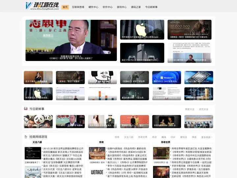Screen dimensions: 237x178
Task: Open the 寂静岭2 review thumbnail
Action: (x=135, y=77)
